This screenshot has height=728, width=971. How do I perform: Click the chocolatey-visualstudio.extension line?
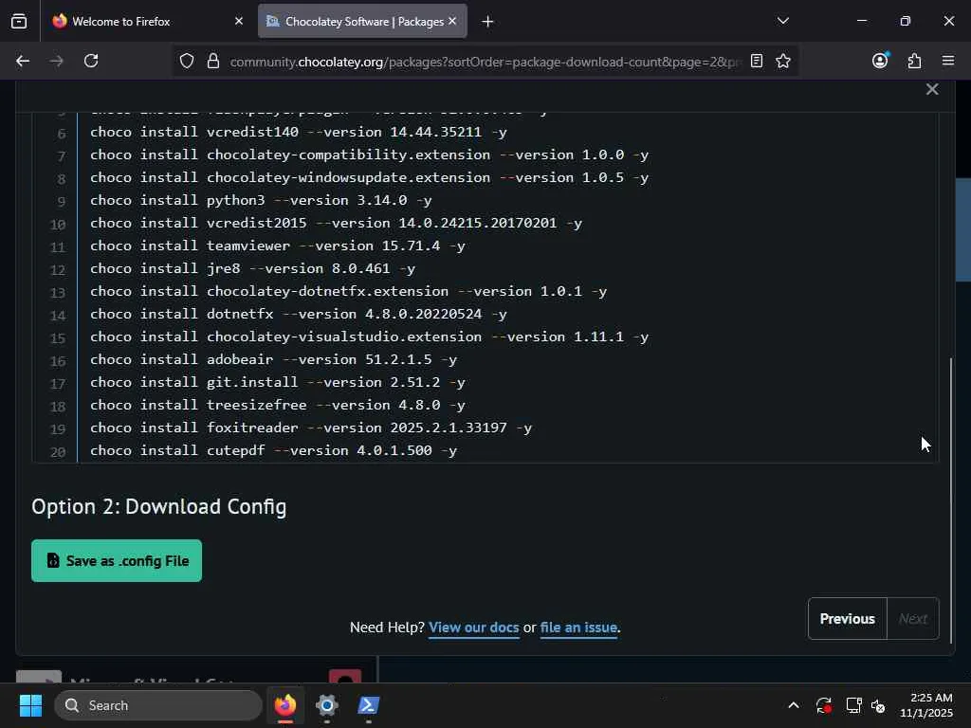[369, 337]
